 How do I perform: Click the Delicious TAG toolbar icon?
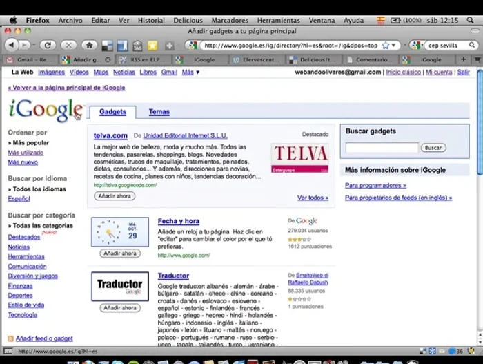point(137,46)
